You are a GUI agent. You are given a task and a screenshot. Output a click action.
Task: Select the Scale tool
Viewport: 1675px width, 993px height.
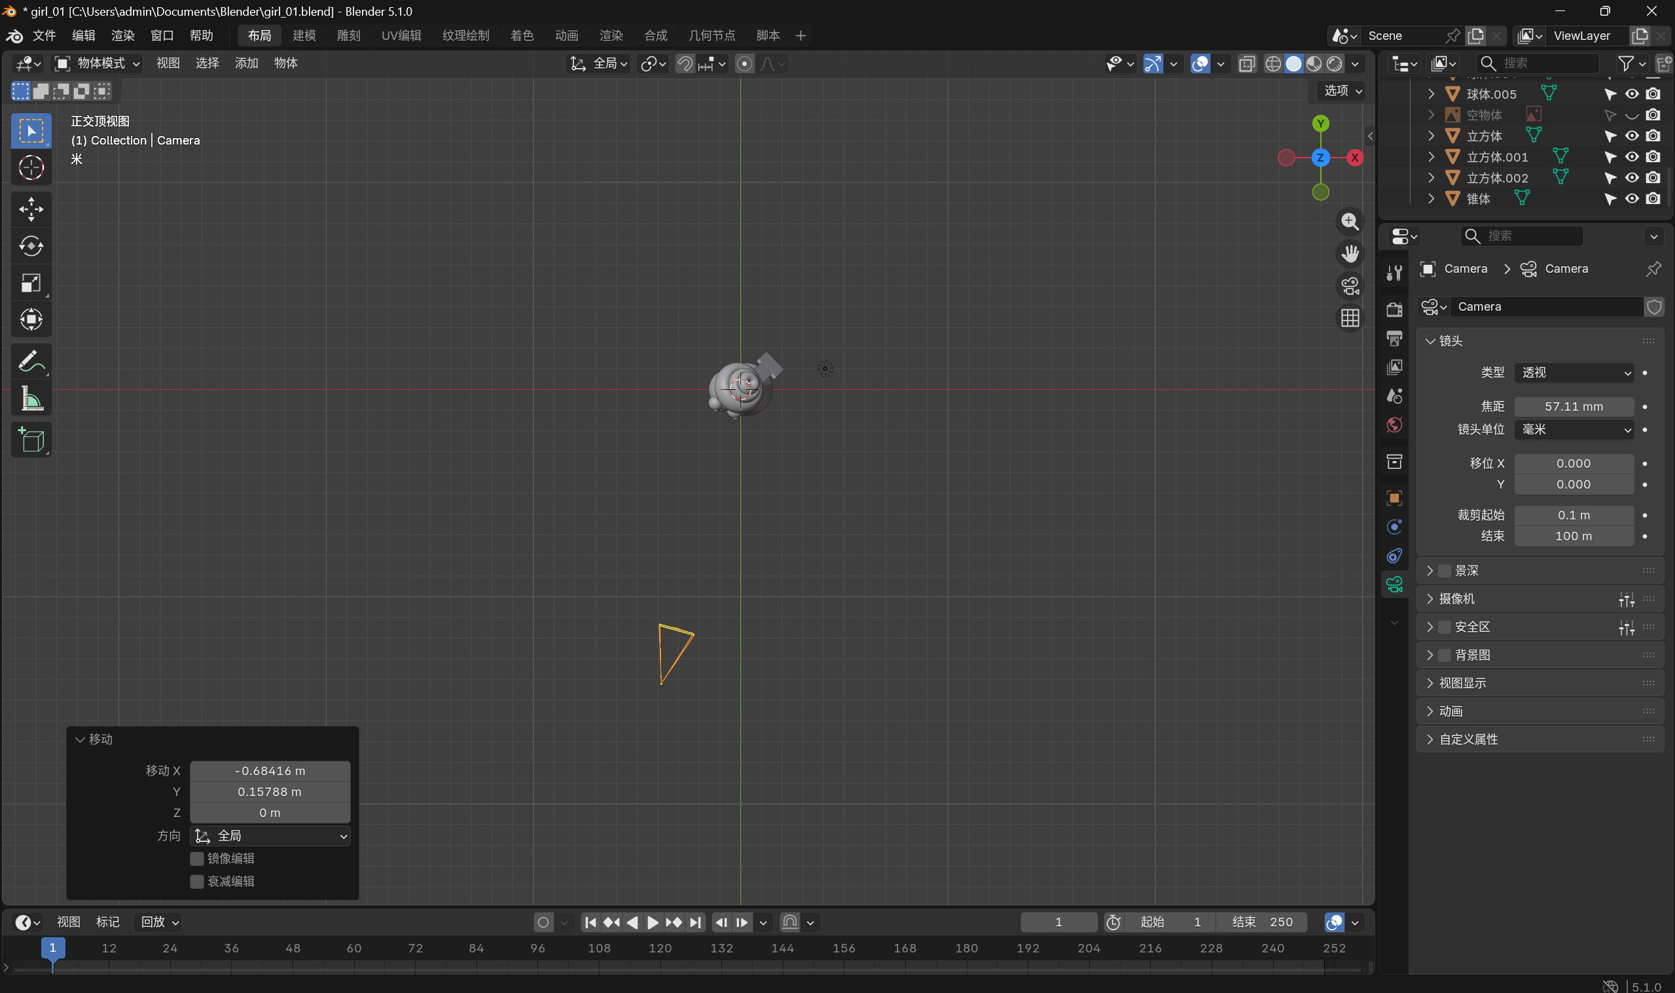click(x=31, y=283)
